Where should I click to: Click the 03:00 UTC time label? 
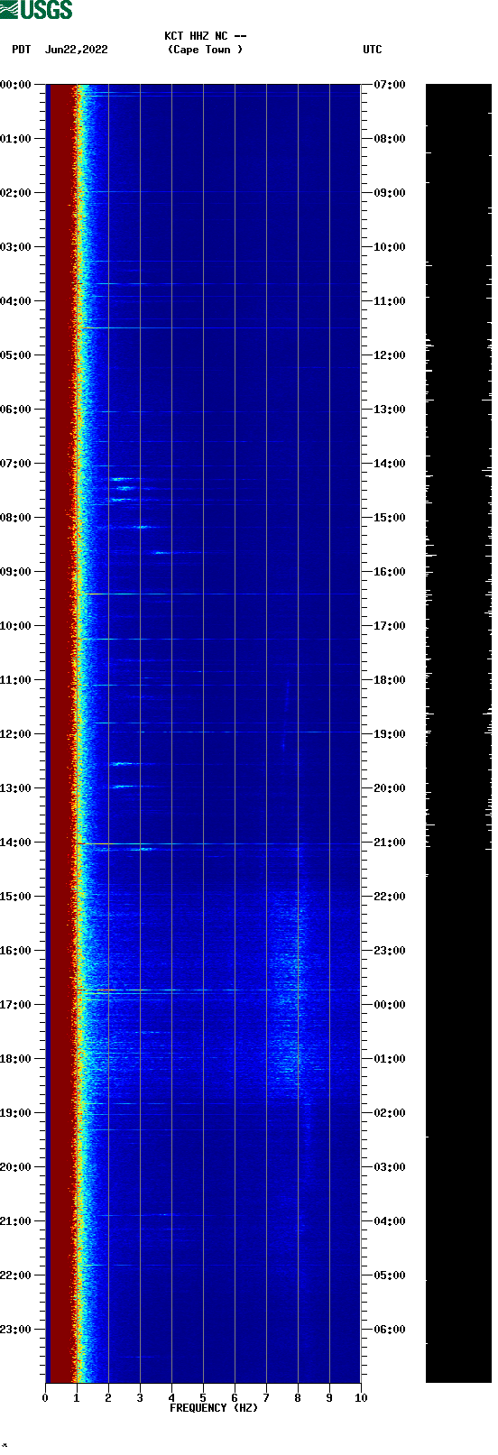point(390,1167)
